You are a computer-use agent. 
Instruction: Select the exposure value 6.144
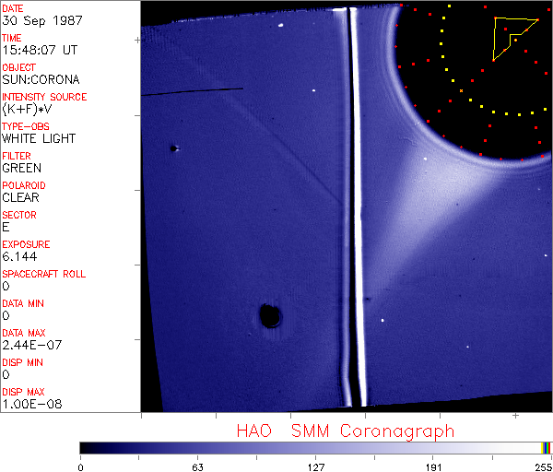coord(19,256)
